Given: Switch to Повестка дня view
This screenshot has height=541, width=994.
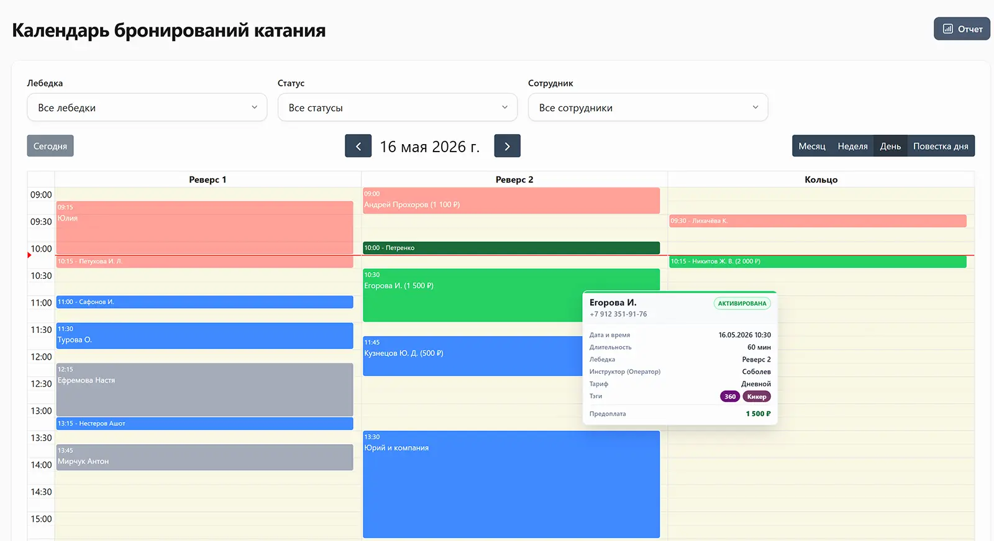Looking at the screenshot, I should pos(941,146).
